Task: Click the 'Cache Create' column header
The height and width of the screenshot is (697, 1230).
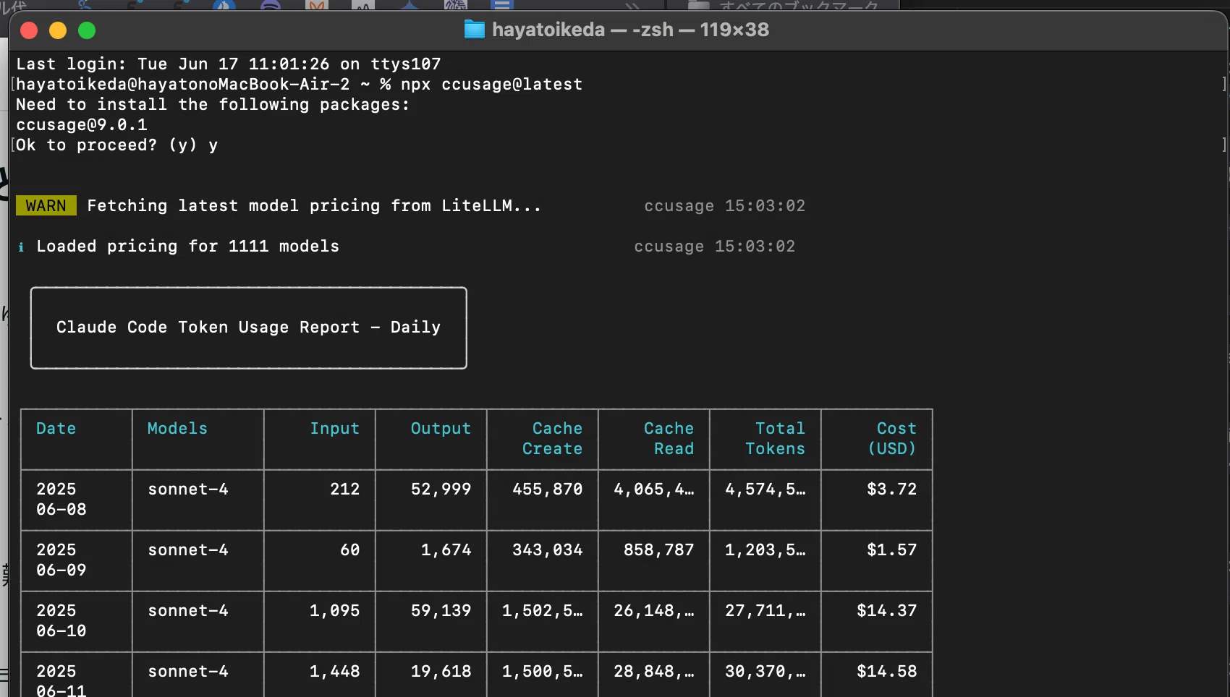Action: click(553, 439)
